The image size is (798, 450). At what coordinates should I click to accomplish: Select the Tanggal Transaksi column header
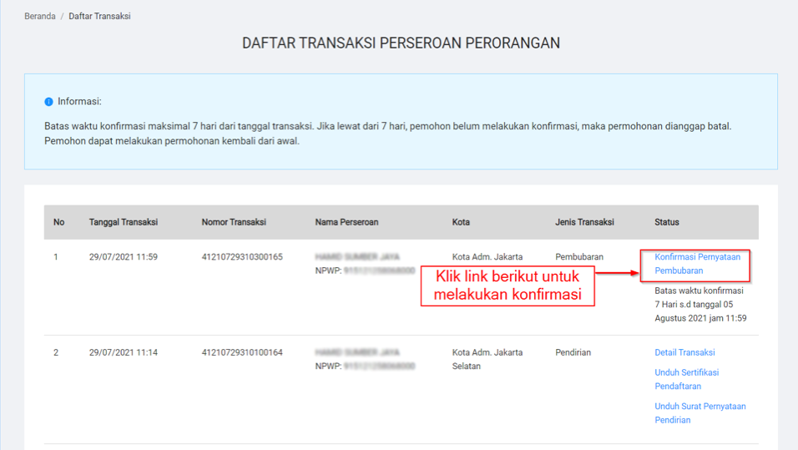[124, 222]
